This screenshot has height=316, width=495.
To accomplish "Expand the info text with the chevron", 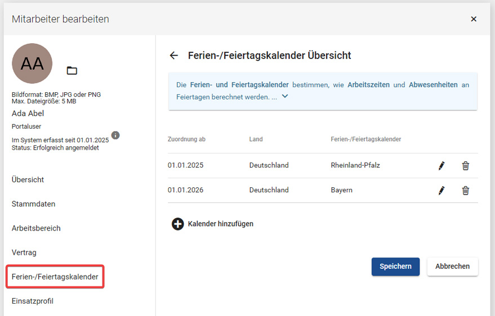I will point(285,96).
